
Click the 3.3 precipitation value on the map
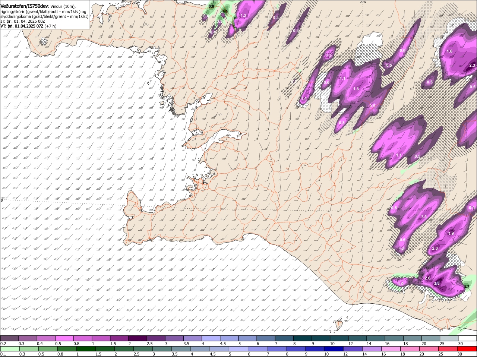(437, 284)
